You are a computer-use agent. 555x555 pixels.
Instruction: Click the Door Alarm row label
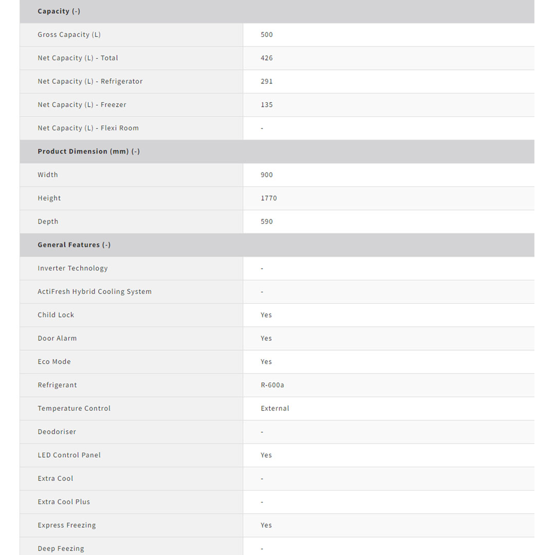coord(57,339)
